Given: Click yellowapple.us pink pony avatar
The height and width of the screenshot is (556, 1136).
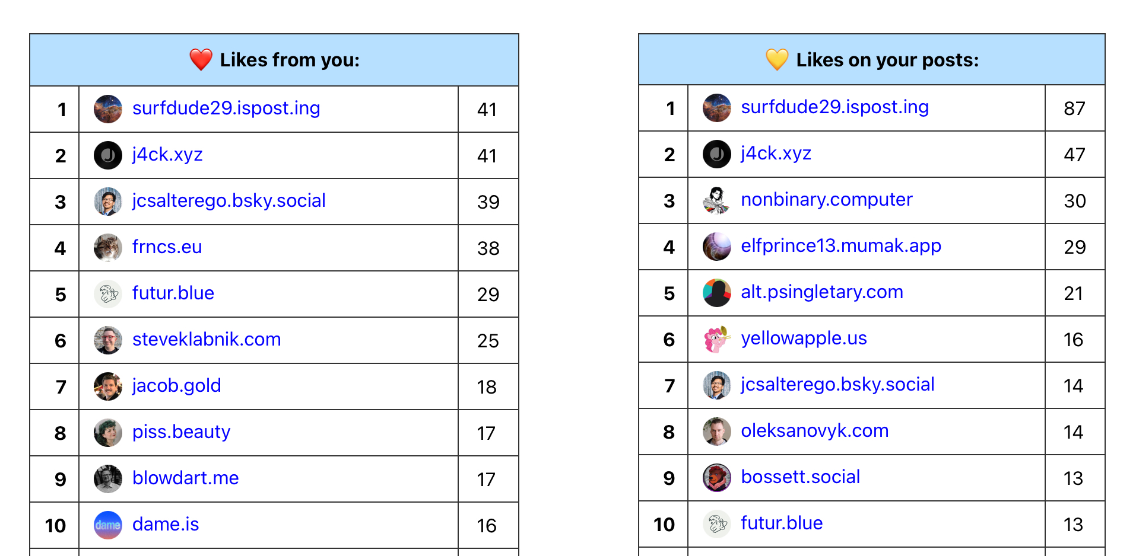Looking at the screenshot, I should 716,339.
